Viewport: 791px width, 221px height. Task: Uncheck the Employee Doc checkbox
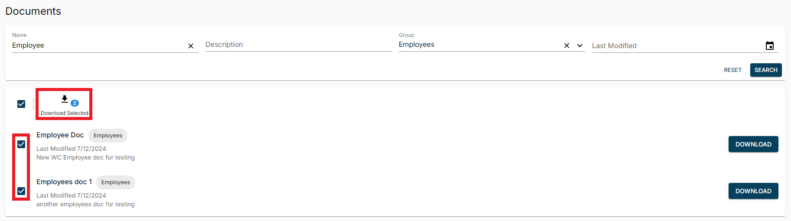point(21,144)
